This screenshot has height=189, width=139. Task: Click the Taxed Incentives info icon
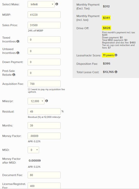(x=18, y=41)
